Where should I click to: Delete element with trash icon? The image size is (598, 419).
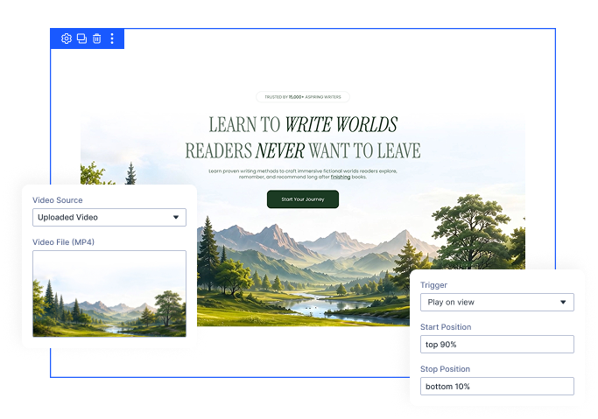pyautogui.click(x=97, y=38)
